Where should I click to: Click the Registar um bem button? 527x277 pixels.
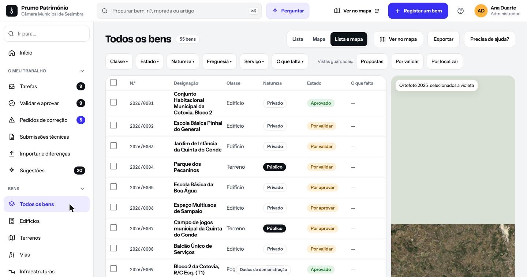click(418, 11)
